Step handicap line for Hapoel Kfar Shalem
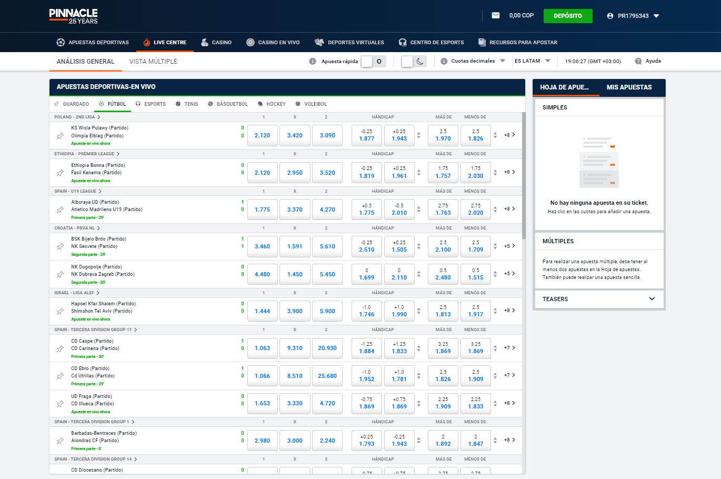 pyautogui.click(x=418, y=311)
